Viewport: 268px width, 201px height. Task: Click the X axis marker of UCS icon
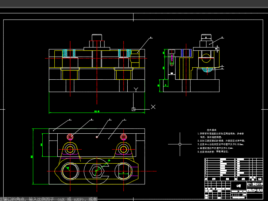tap(153, 107)
